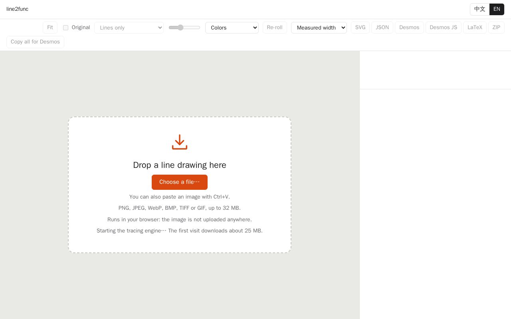This screenshot has width=511, height=319.
Task: Click the Re-roll button
Action: [x=275, y=28]
